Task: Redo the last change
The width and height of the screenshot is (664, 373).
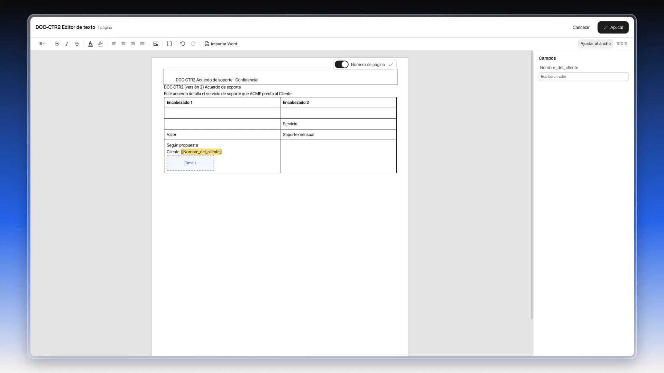Action: [x=193, y=44]
